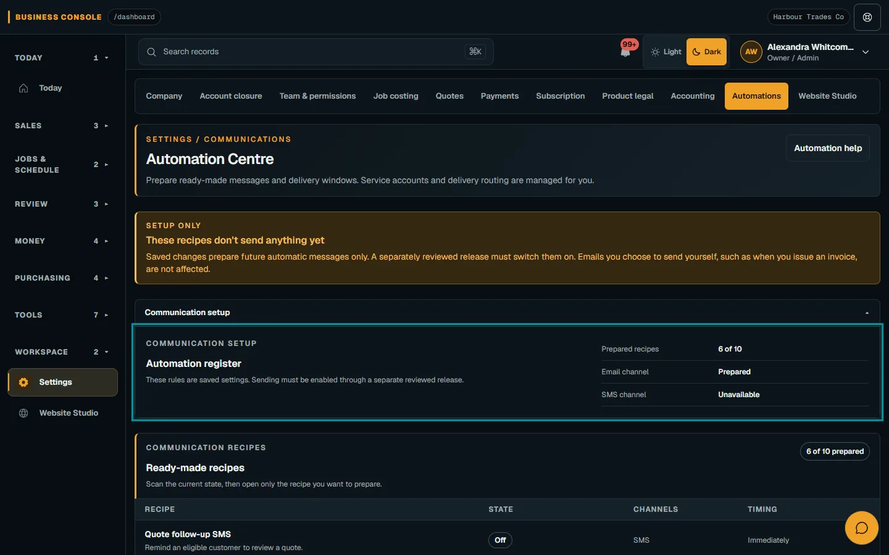Open the Alexandra Whitcombe user menu chevron
889x555 pixels.
pyautogui.click(x=866, y=52)
